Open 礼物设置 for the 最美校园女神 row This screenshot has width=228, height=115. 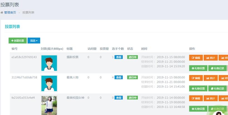tap(198, 109)
